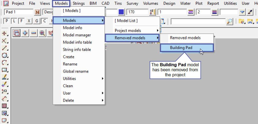Click the search text field
Image resolution: width=258 pixels, height=124 pixels.
[198, 21]
